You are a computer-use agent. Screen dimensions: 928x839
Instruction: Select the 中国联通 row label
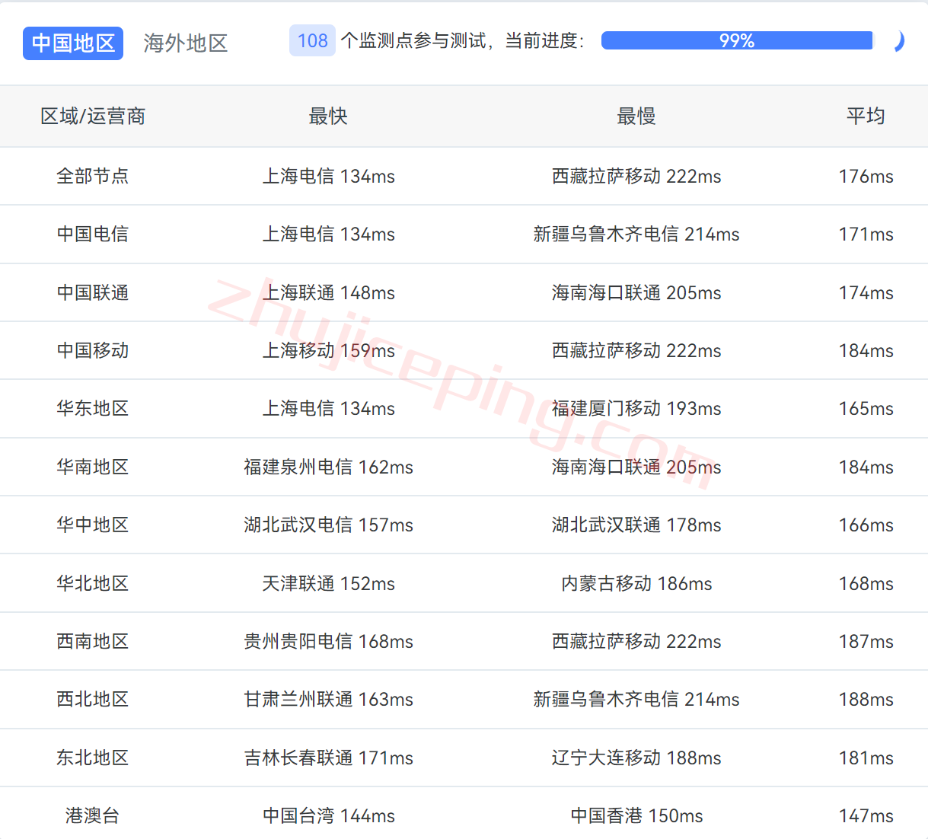[93, 293]
